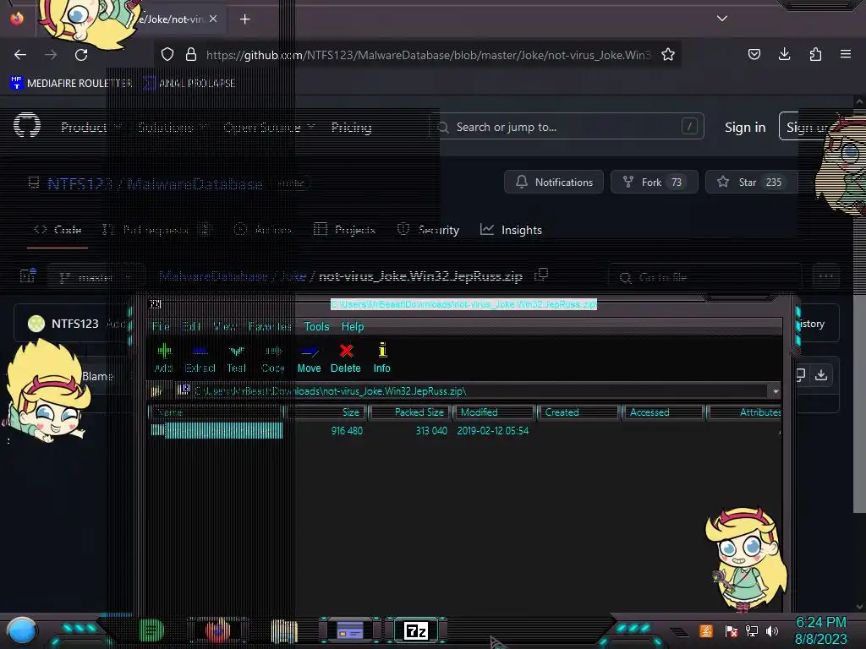Open the File menu in 7-Zip
866x649 pixels.
point(161,327)
